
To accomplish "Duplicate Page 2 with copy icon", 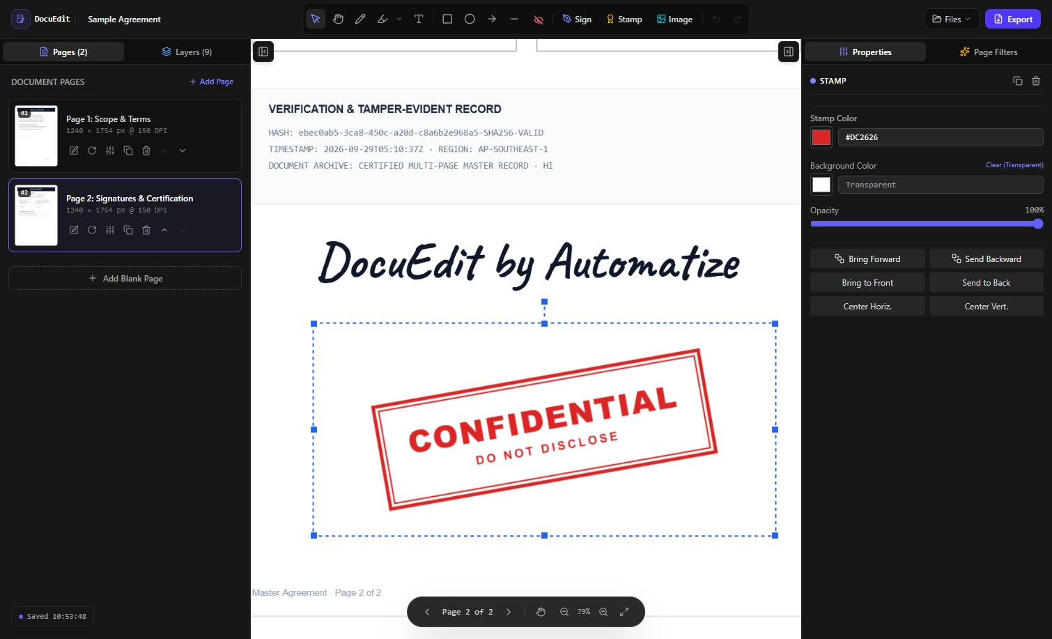I will [128, 230].
